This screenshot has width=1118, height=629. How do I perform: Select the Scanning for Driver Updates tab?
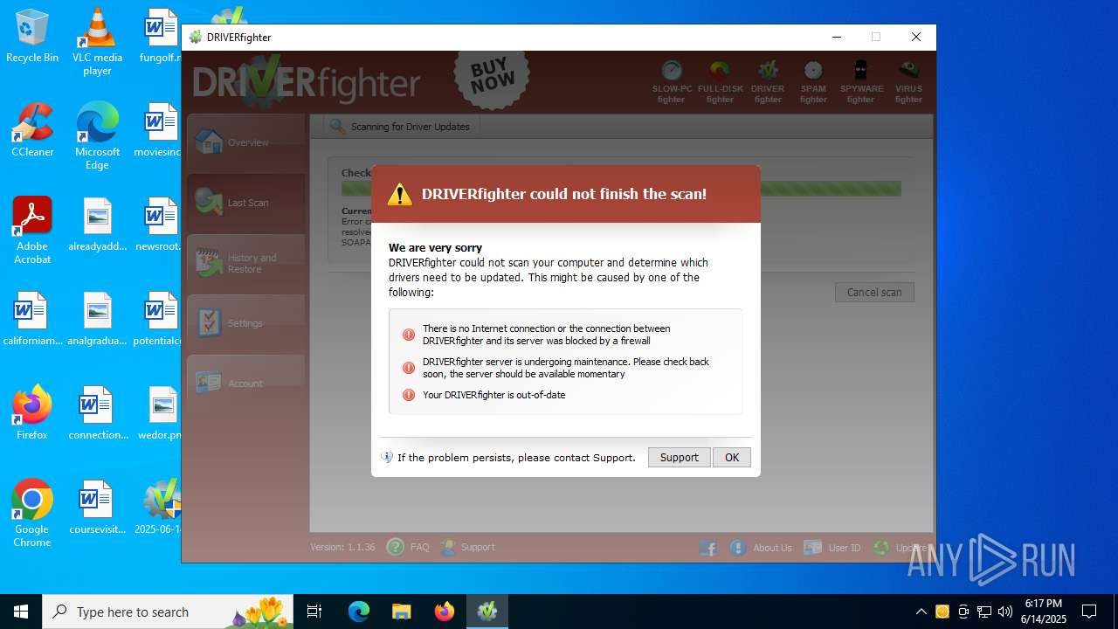pos(401,127)
